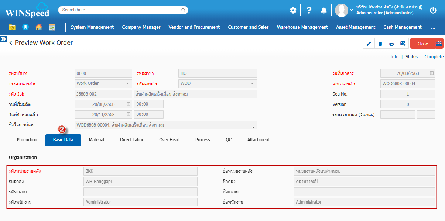Go to home via house icon
This screenshot has width=445, height=221.
[x=38, y=27]
